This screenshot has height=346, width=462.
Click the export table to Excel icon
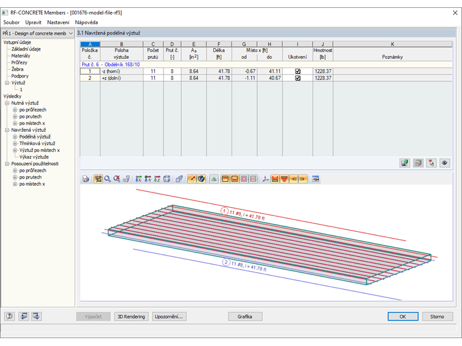click(x=405, y=163)
